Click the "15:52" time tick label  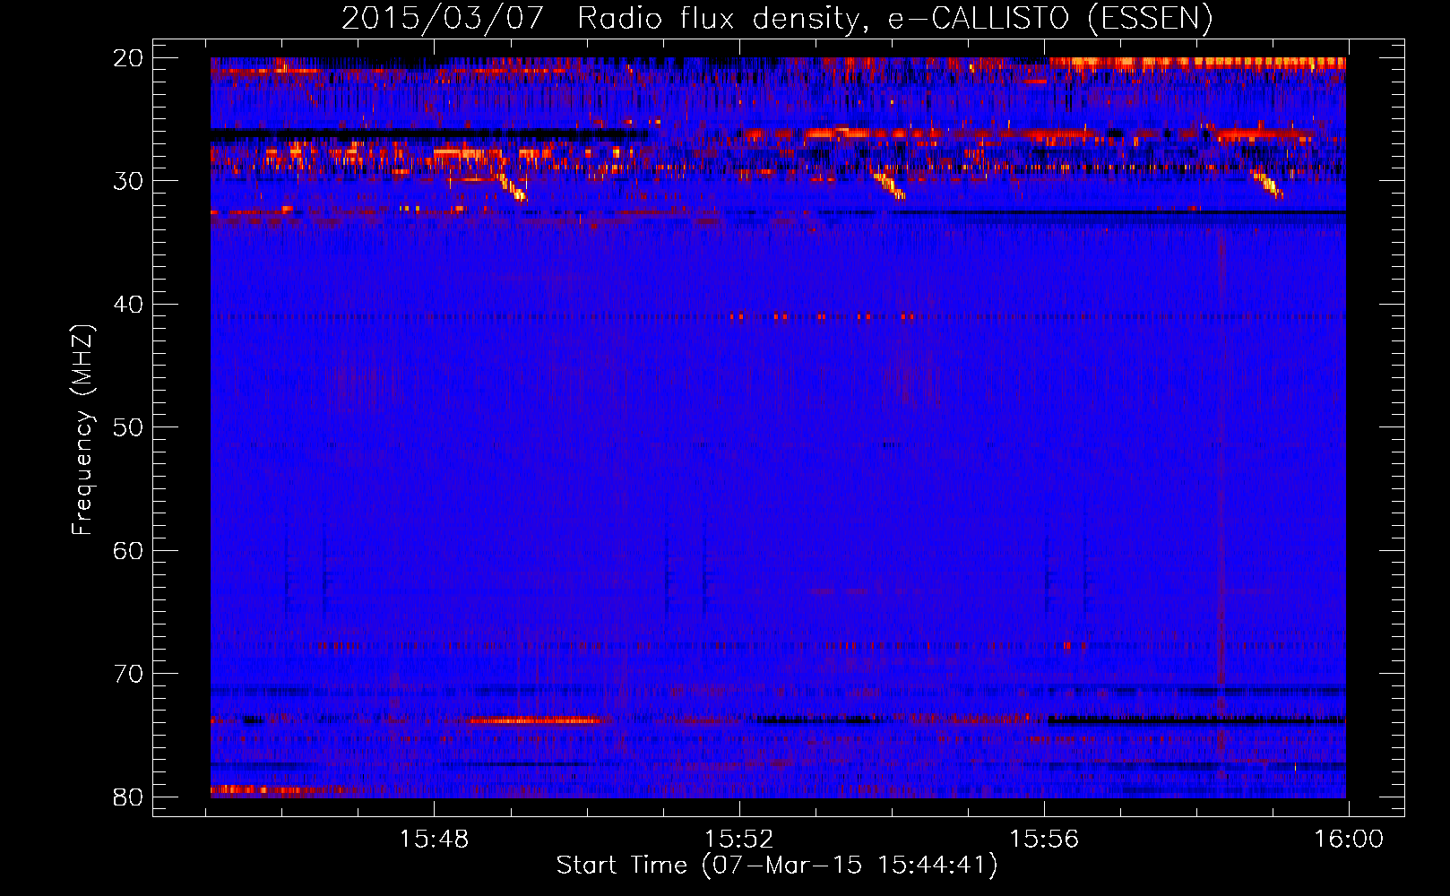coord(739,840)
